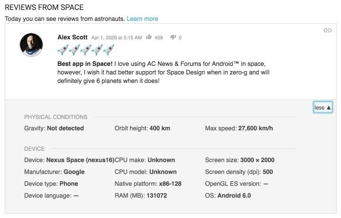Open the Learn more link
This screenshot has height=218, width=341.
142,19
